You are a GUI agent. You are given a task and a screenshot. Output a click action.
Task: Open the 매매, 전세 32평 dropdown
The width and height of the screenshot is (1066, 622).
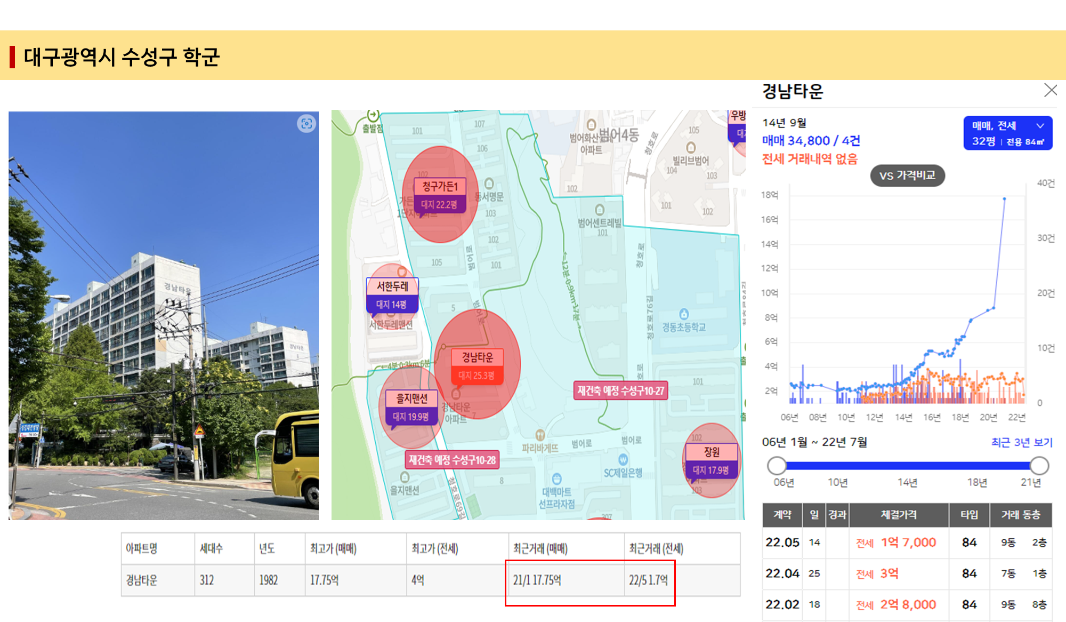click(x=1007, y=133)
